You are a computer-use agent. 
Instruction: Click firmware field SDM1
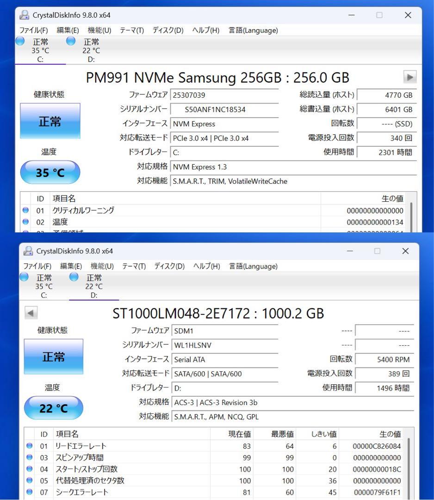coord(225,331)
